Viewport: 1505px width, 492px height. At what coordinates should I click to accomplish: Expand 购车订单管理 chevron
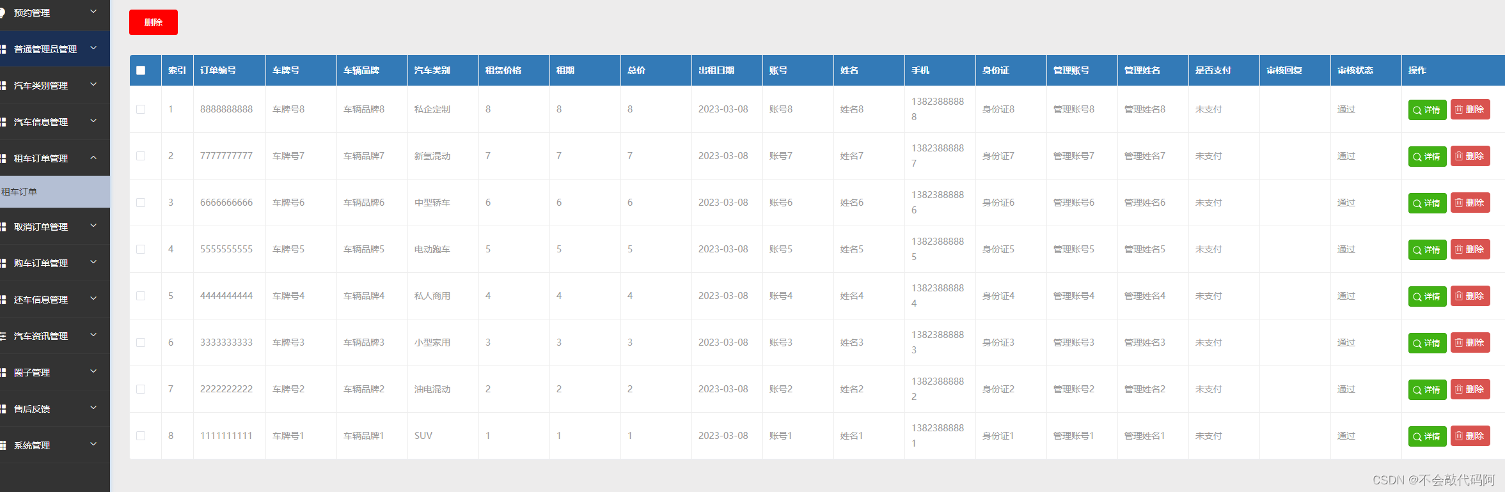[93, 262]
